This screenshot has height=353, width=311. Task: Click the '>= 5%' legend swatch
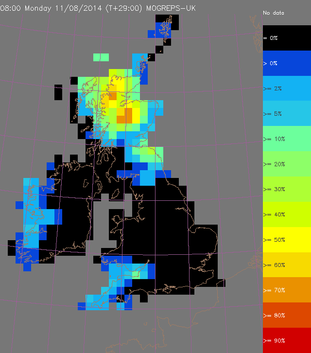click(287, 114)
